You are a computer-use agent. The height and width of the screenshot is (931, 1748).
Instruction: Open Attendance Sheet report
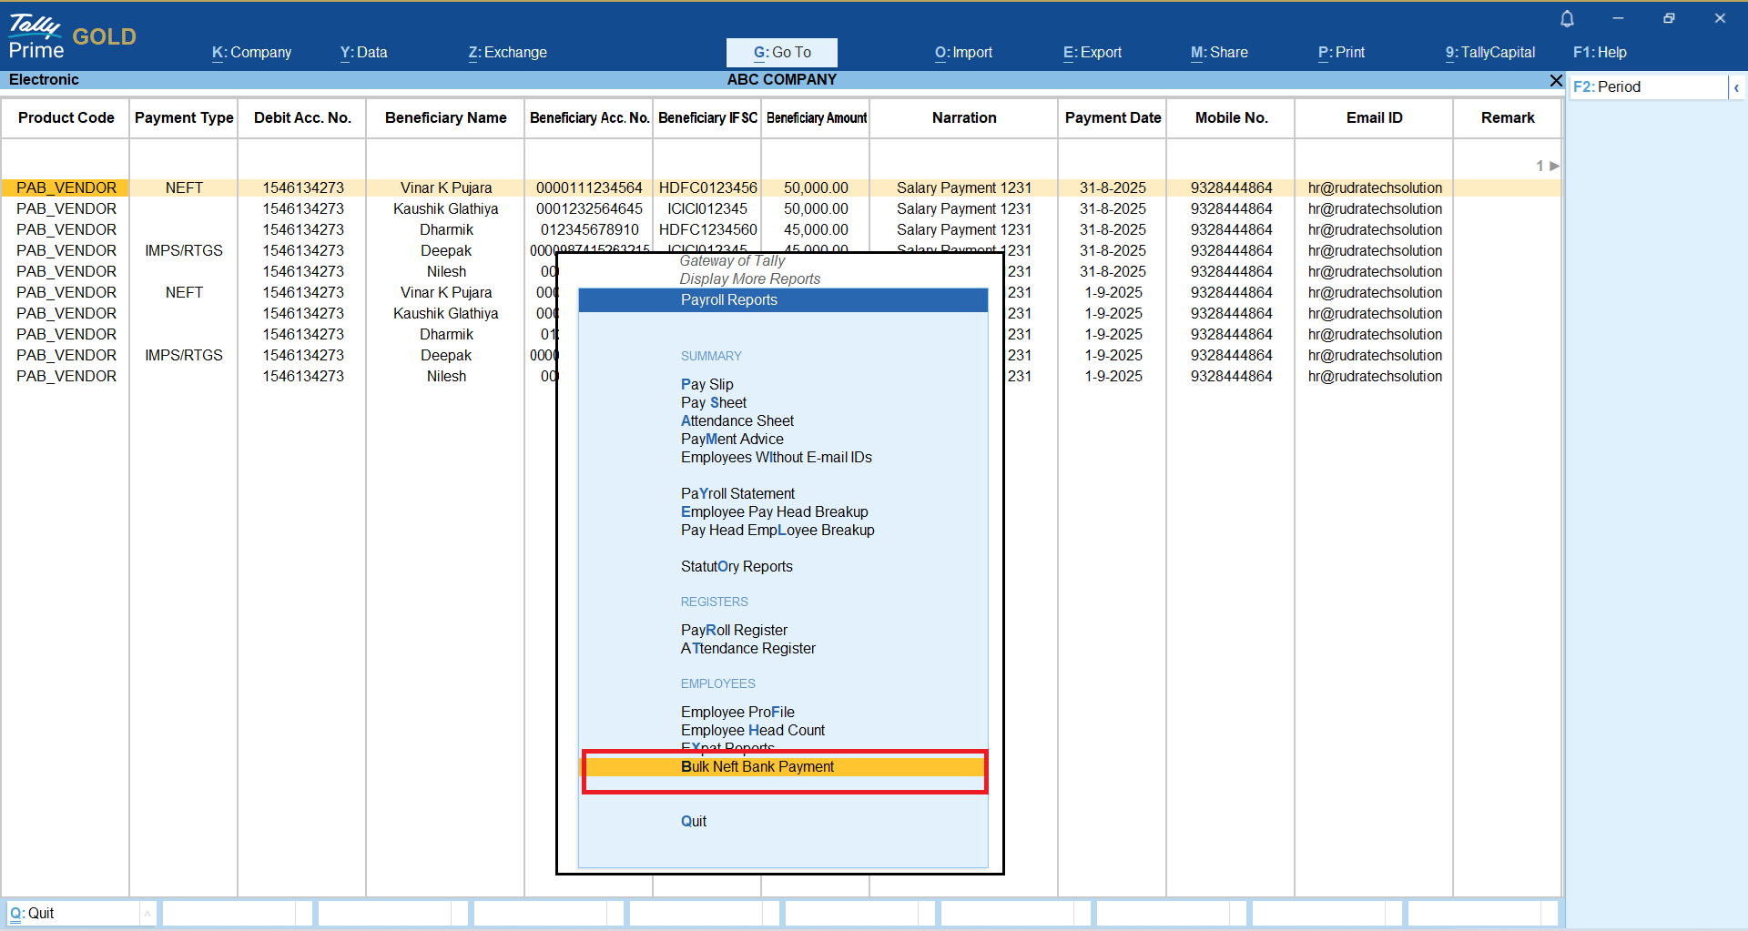point(737,421)
